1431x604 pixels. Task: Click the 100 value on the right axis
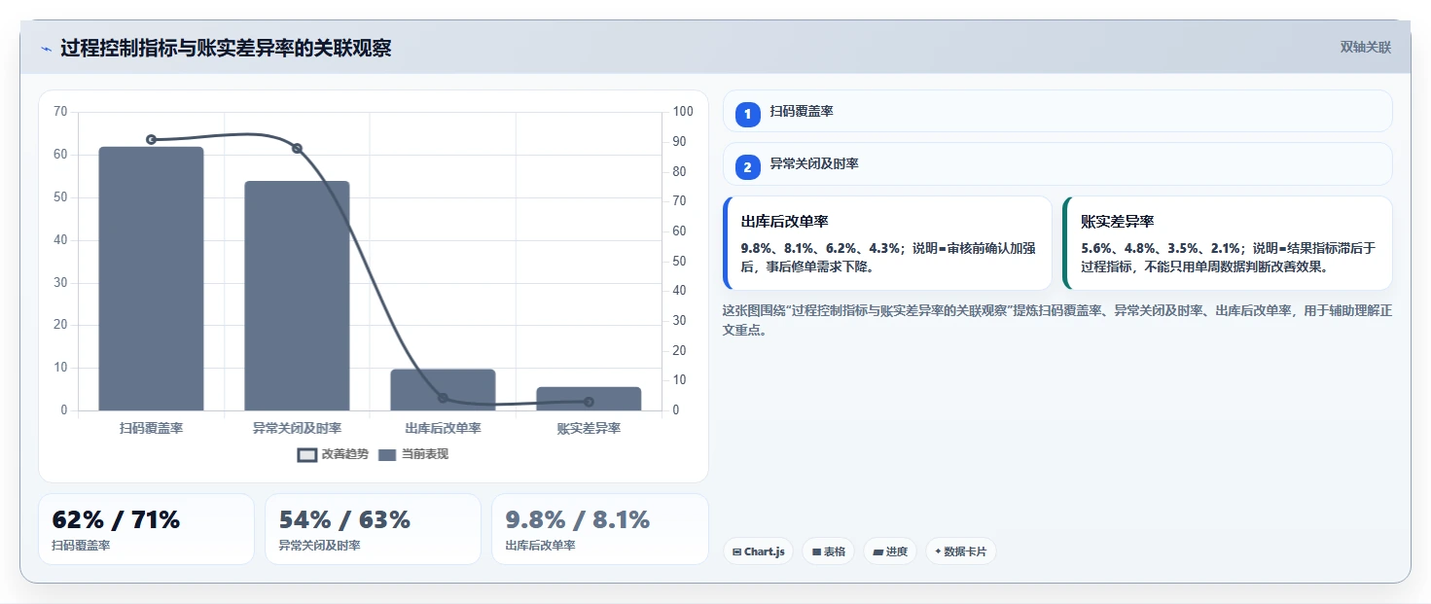(x=683, y=112)
